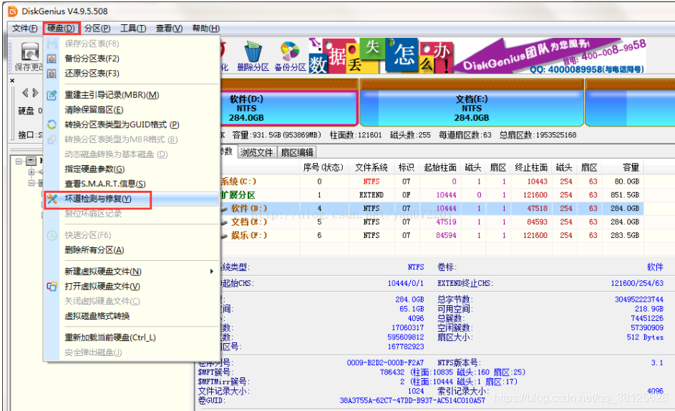Open the 帮助(H) menu
The height and width of the screenshot is (411, 675).
(x=205, y=29)
